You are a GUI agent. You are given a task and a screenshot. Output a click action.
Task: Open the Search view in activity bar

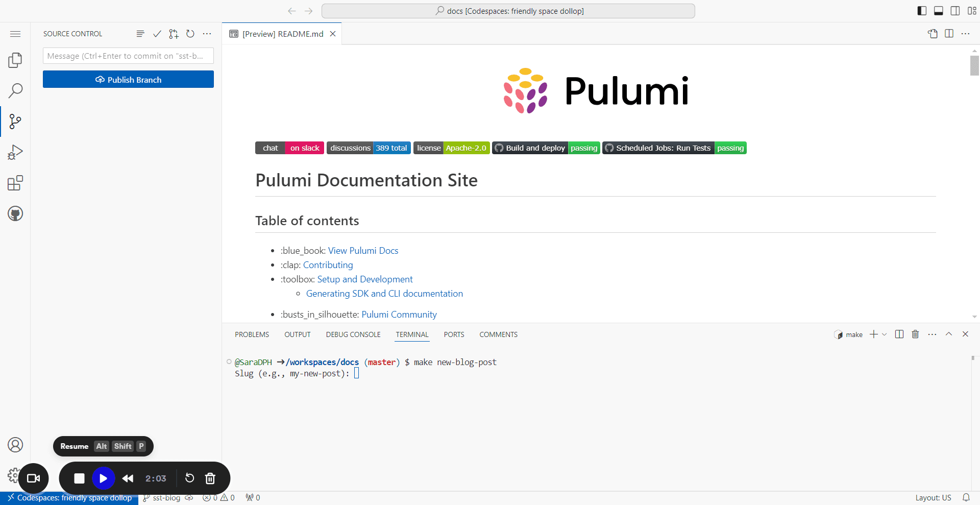15,91
